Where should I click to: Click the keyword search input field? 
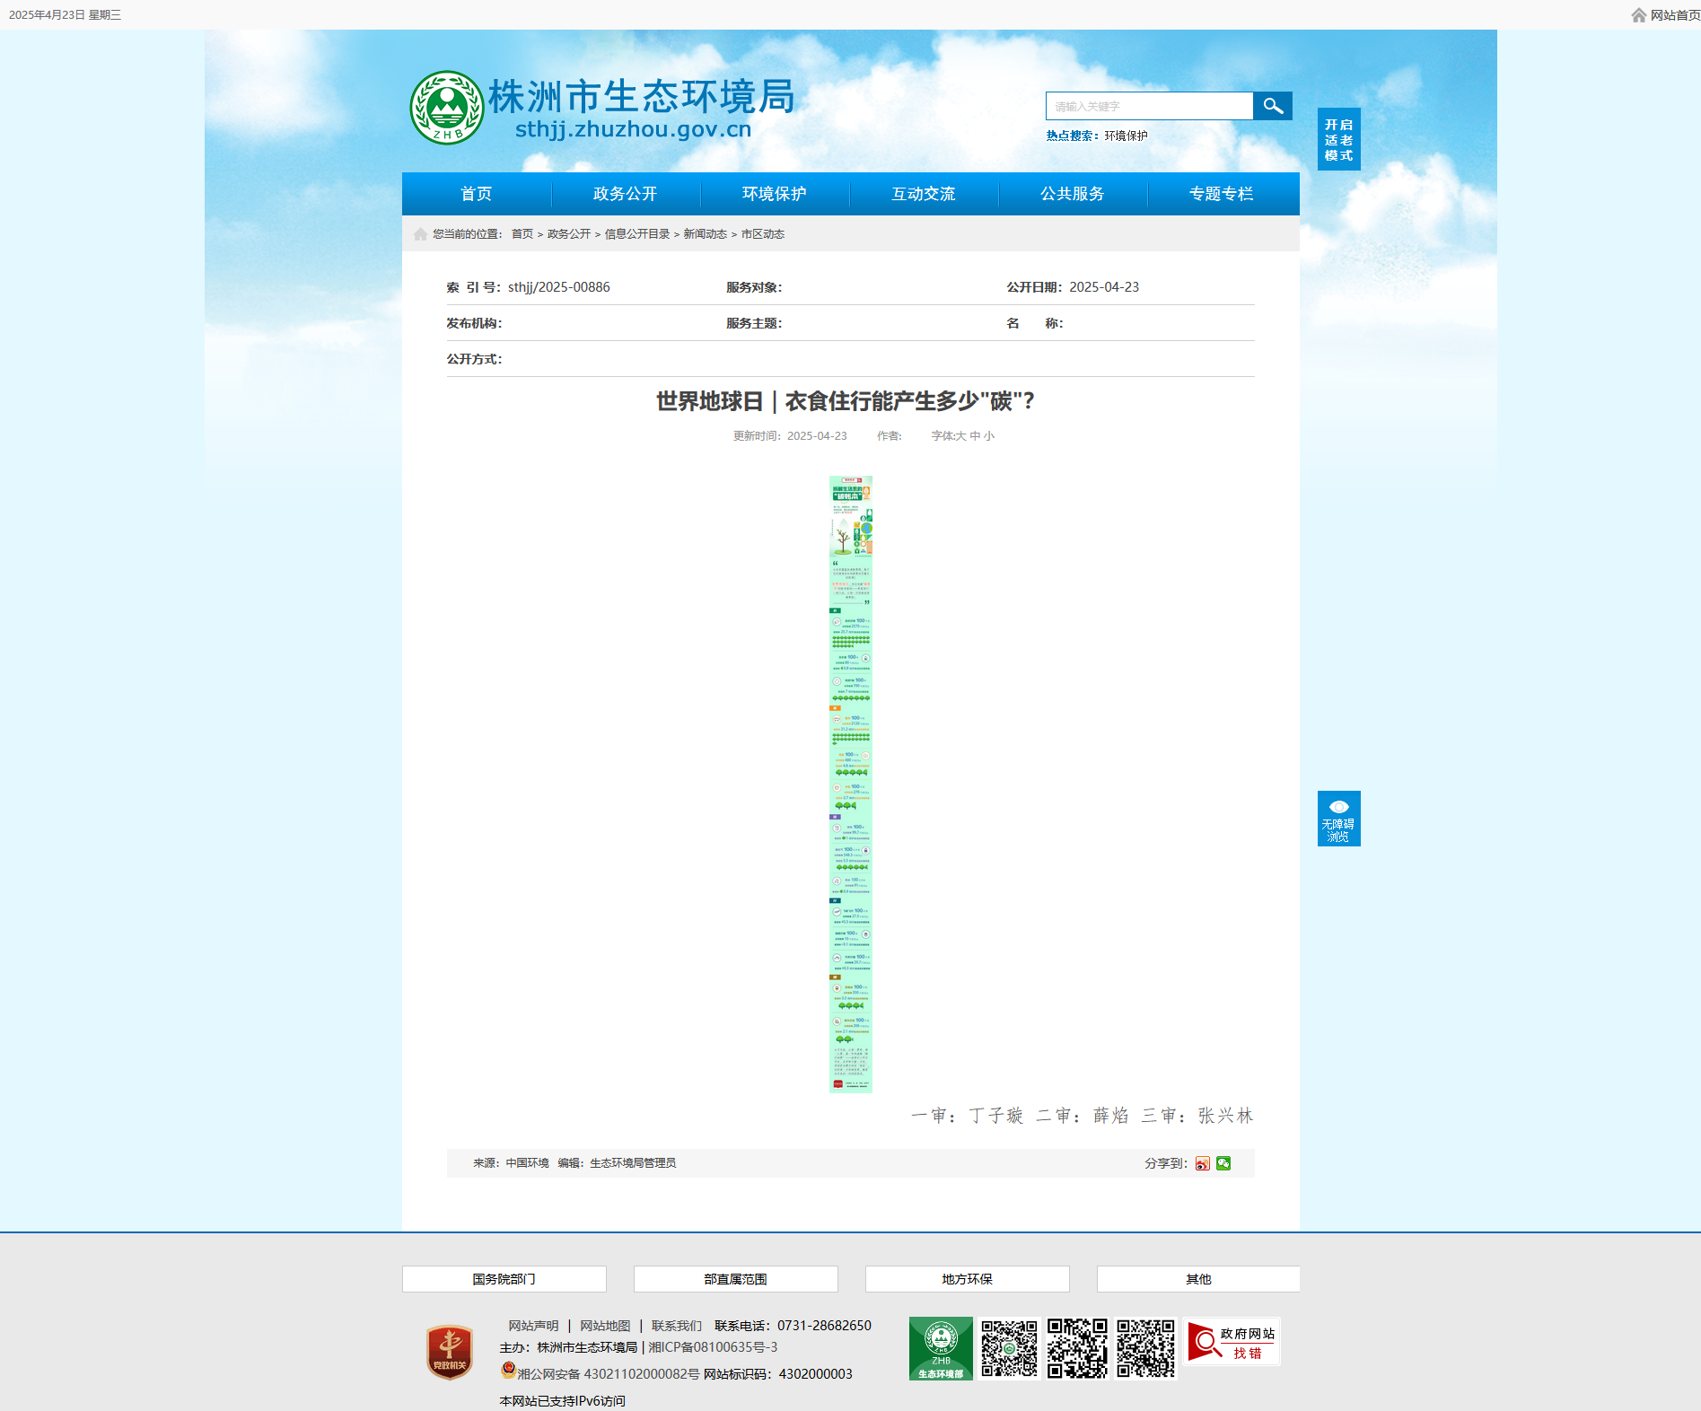point(1149,106)
